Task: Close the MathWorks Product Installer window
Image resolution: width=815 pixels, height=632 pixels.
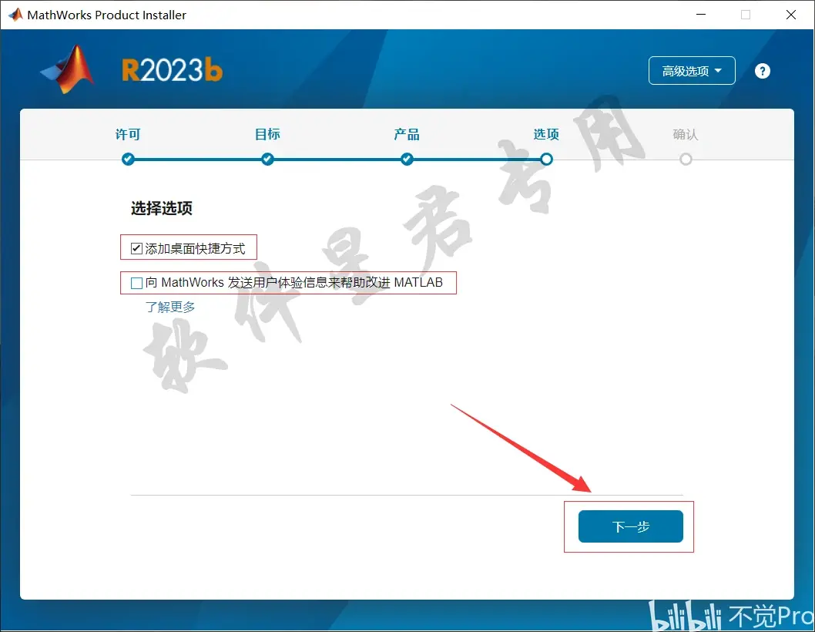Action: [790, 15]
